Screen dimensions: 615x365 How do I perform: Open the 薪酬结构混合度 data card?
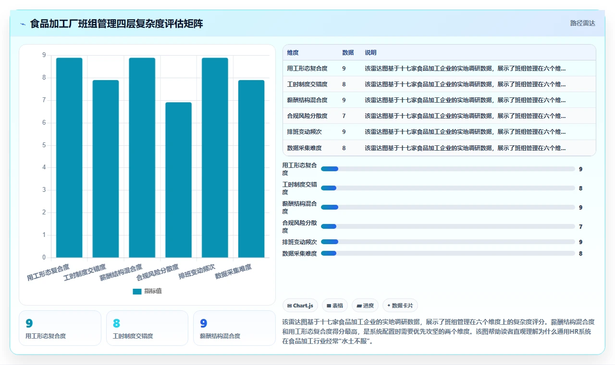(234, 328)
